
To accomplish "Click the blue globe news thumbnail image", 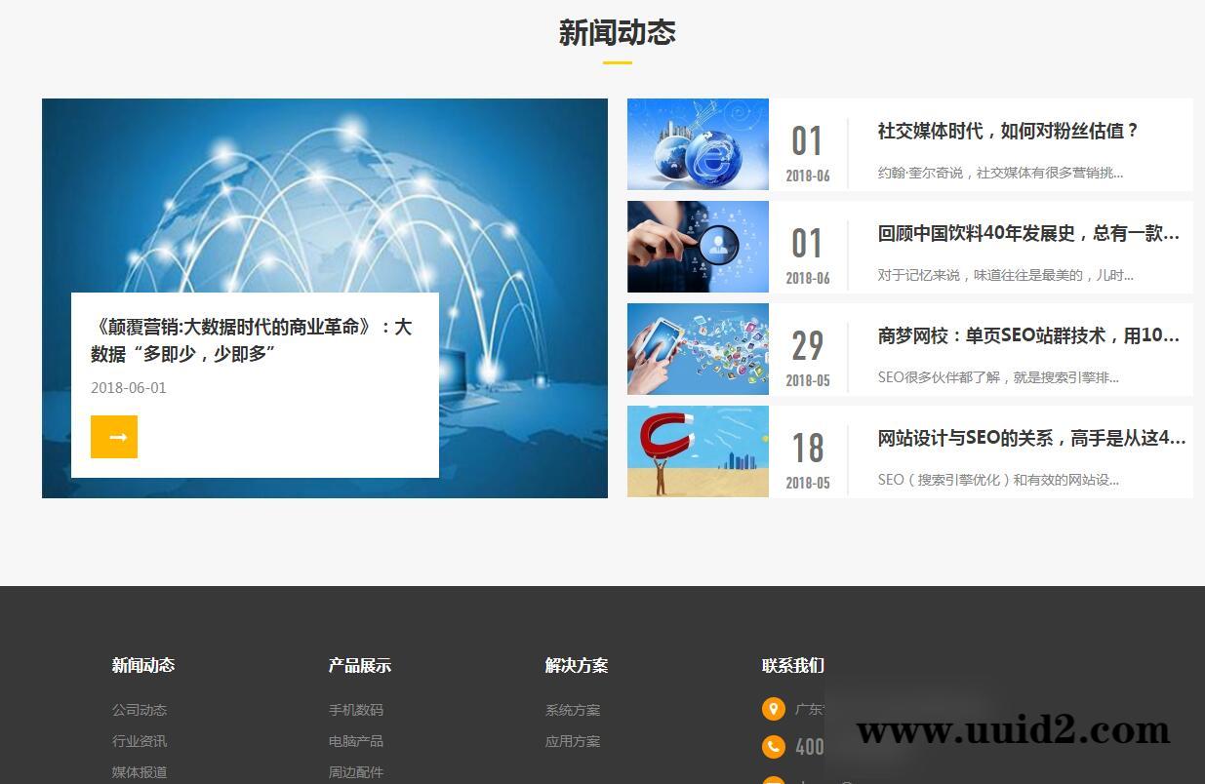I will click(698, 143).
